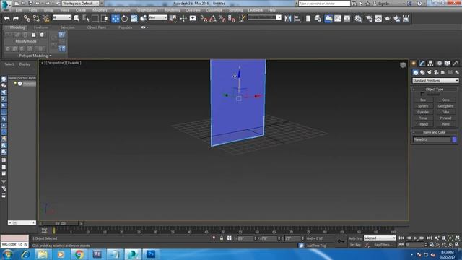462x260 pixels.
Task: Click the Play Animation button
Action: tap(416, 238)
